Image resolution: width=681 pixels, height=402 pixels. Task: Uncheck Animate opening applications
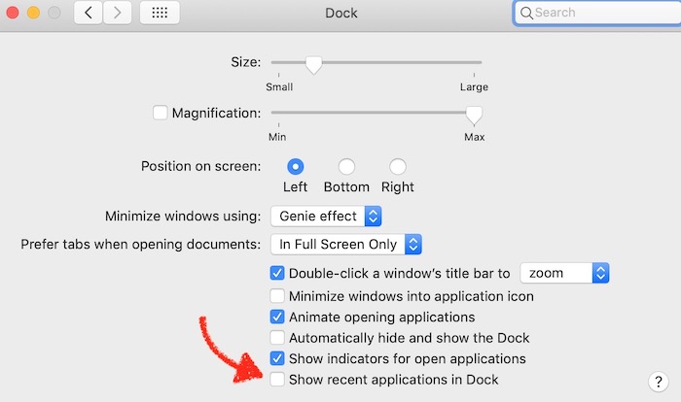(x=277, y=317)
